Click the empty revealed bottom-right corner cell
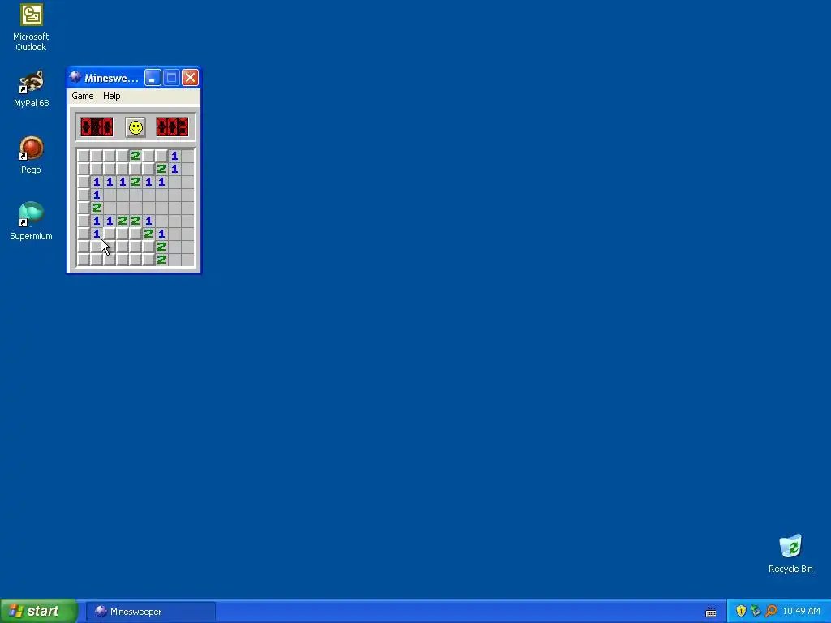Screen dimensions: 831x623 tap(187, 260)
